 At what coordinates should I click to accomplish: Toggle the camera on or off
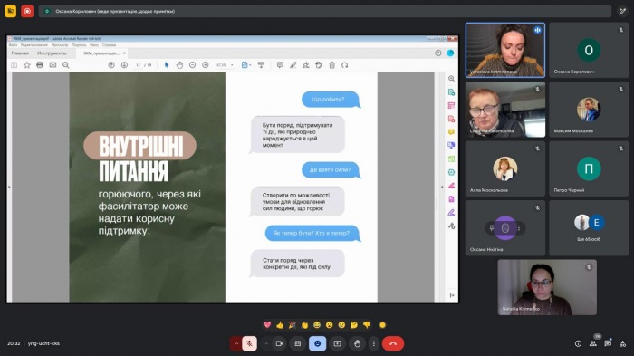[x=279, y=343]
